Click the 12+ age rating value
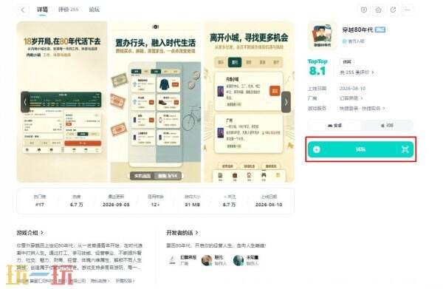The image size is (443, 289). (x=155, y=205)
